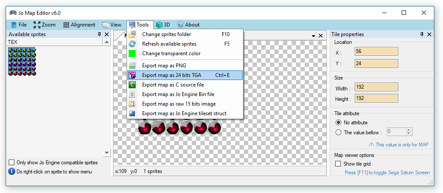Open the 3D menu
The width and height of the screenshot is (443, 193).
pos(163,25)
